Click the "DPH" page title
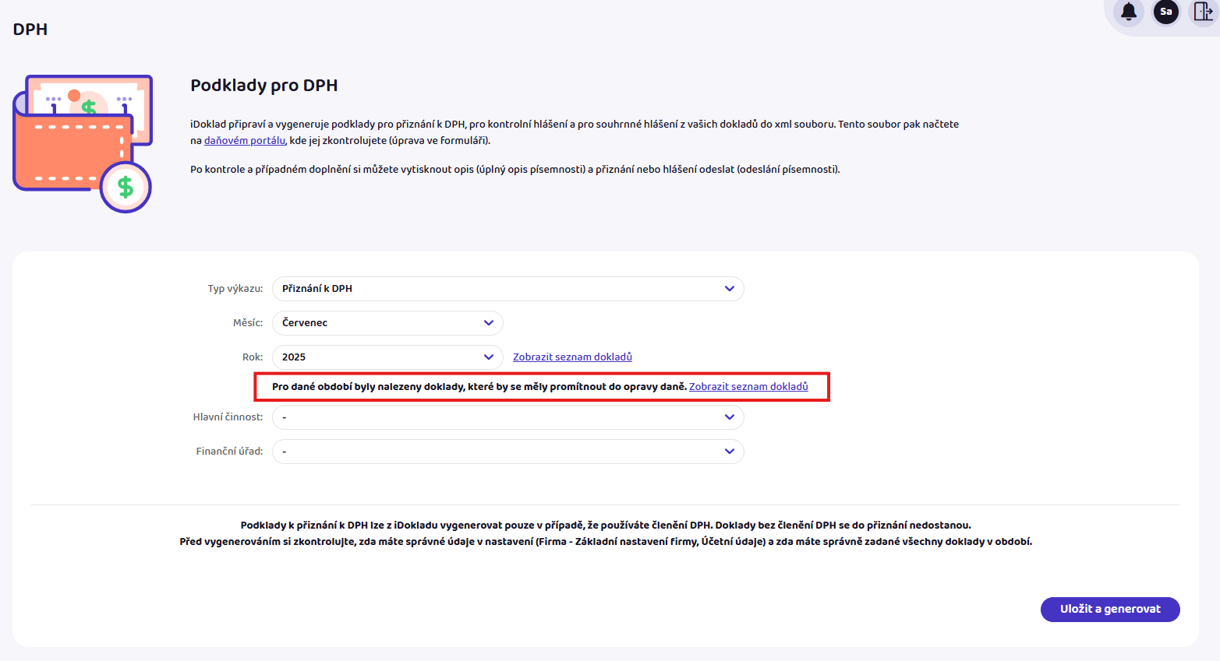1220x661 pixels. click(30, 30)
